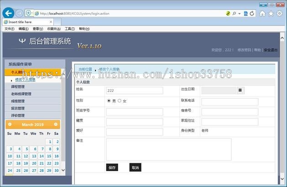
Task: Click page scrollbar down arrow
Action: [x=282, y=179]
